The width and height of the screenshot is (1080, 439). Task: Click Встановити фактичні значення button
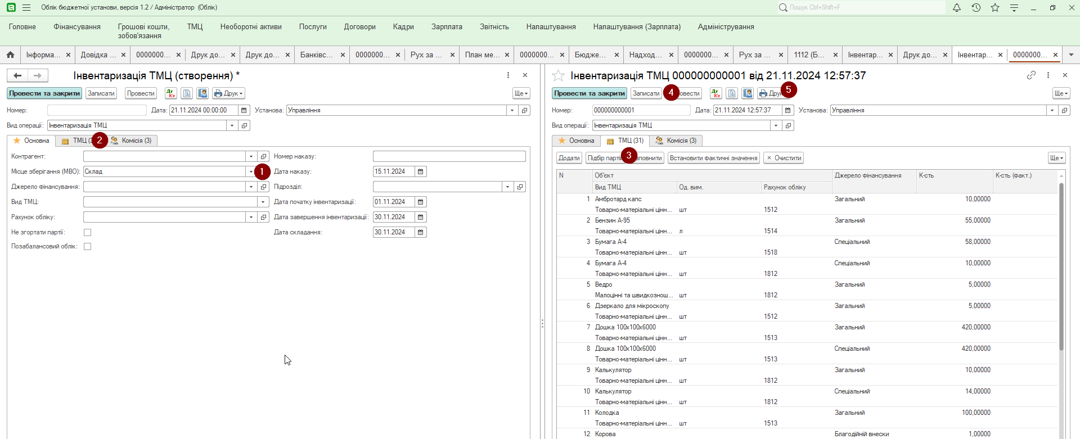[713, 158]
